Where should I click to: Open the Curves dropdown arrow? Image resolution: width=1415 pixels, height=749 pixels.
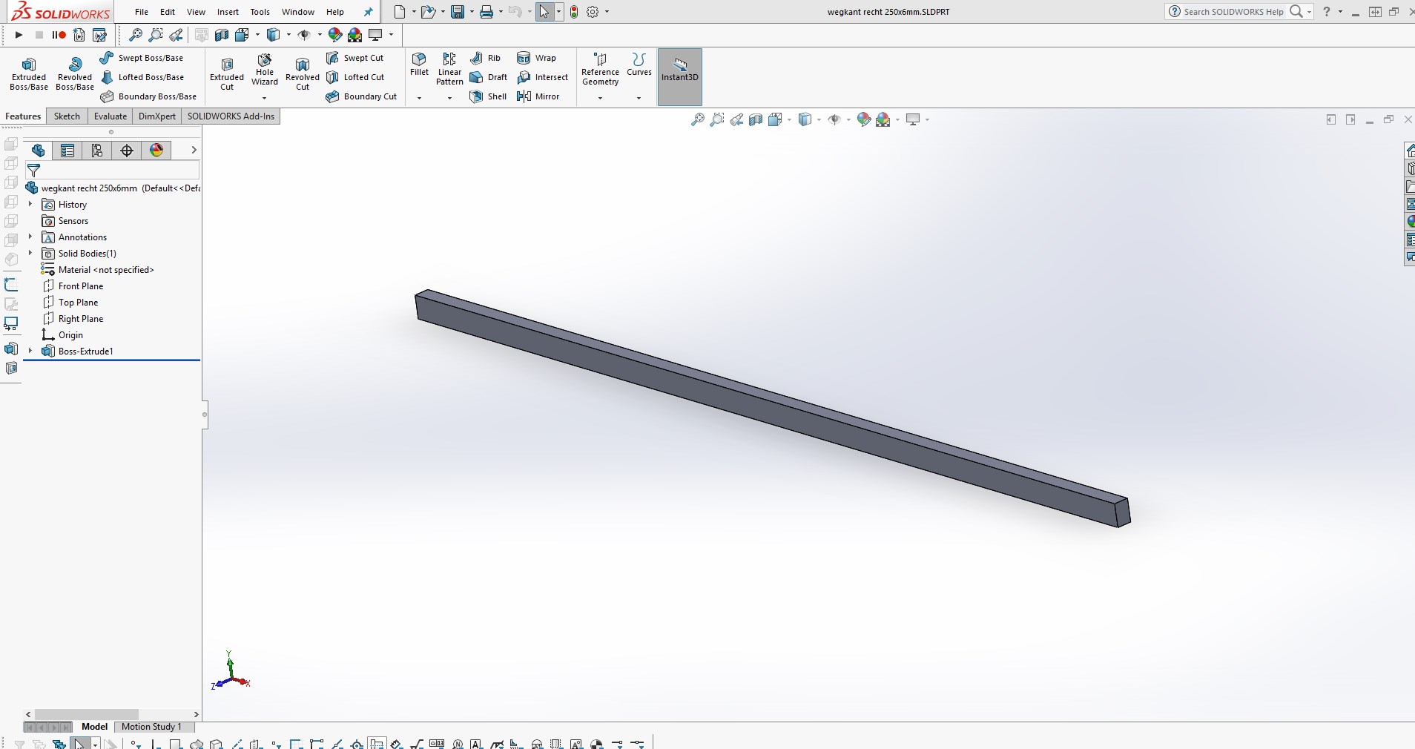pos(639,98)
